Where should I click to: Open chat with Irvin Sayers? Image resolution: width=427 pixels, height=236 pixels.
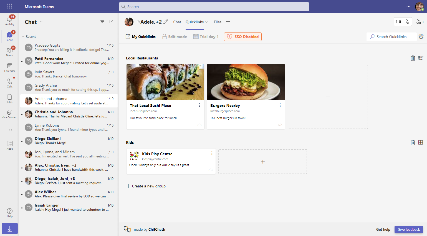point(69,74)
